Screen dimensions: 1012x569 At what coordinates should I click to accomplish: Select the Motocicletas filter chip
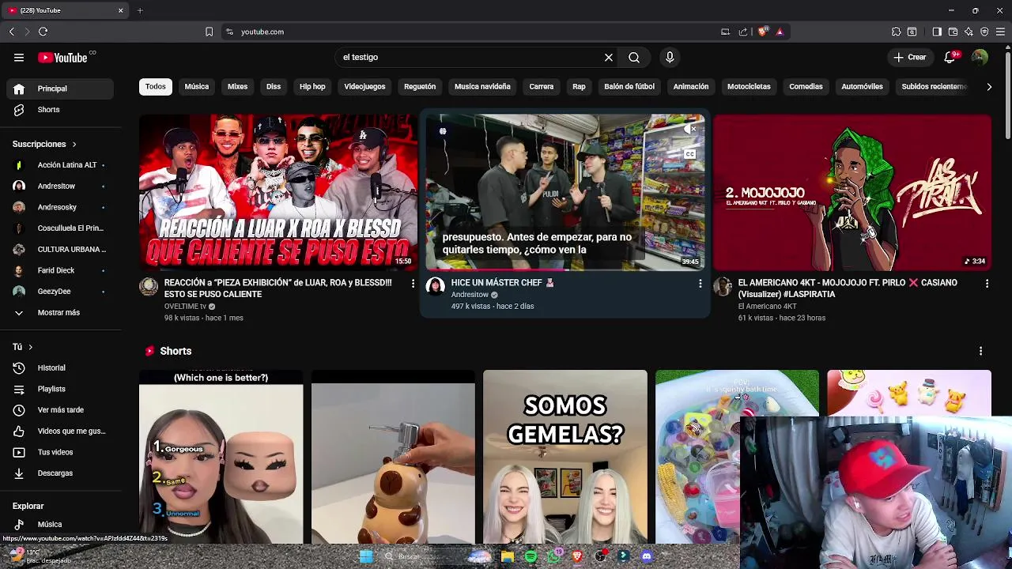point(749,86)
